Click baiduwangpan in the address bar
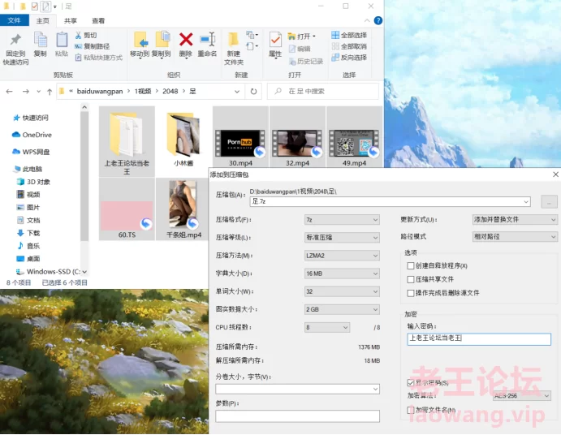Viewport: 561px width, 435px height. click(100, 91)
